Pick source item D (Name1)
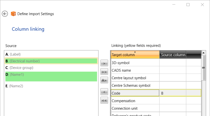210x116 pixels. click(x=51, y=77)
